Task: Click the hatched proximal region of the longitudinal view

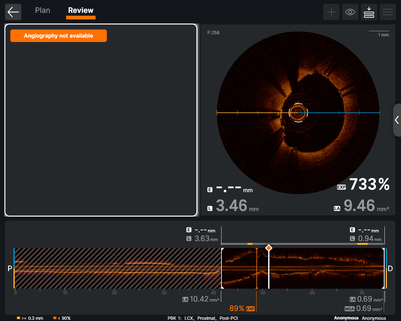Action: tap(117, 268)
